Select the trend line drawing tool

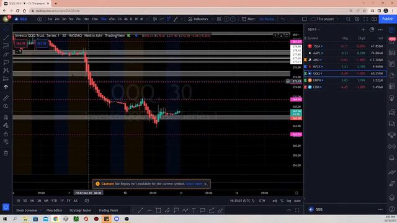[6, 38]
